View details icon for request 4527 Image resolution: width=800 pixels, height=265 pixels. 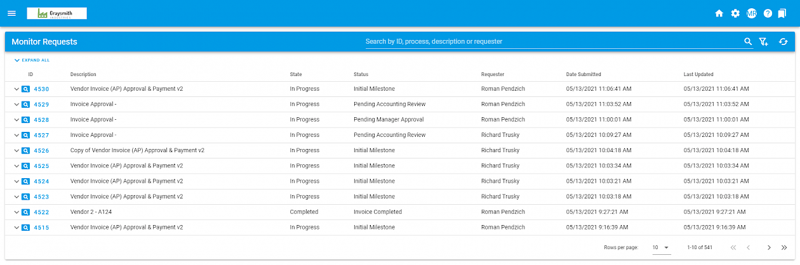click(26, 135)
